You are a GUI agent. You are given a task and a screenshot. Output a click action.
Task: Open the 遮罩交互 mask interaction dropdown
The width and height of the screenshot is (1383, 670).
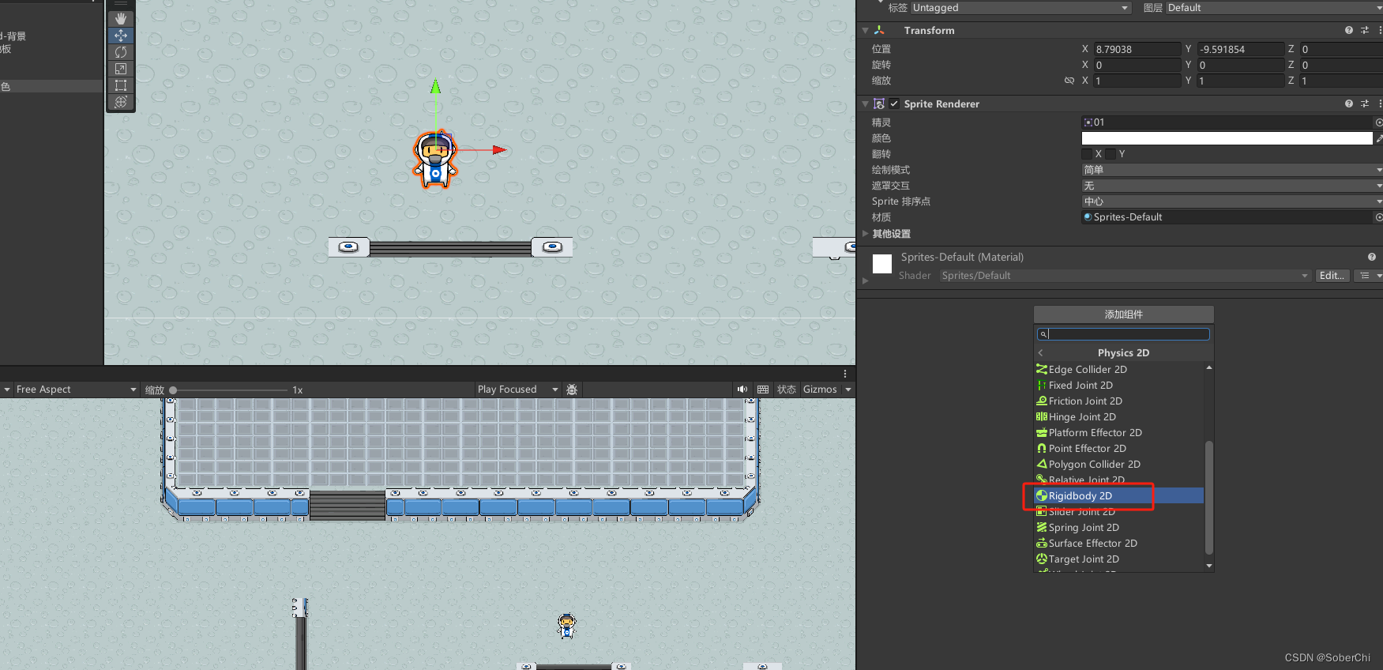tap(1231, 186)
